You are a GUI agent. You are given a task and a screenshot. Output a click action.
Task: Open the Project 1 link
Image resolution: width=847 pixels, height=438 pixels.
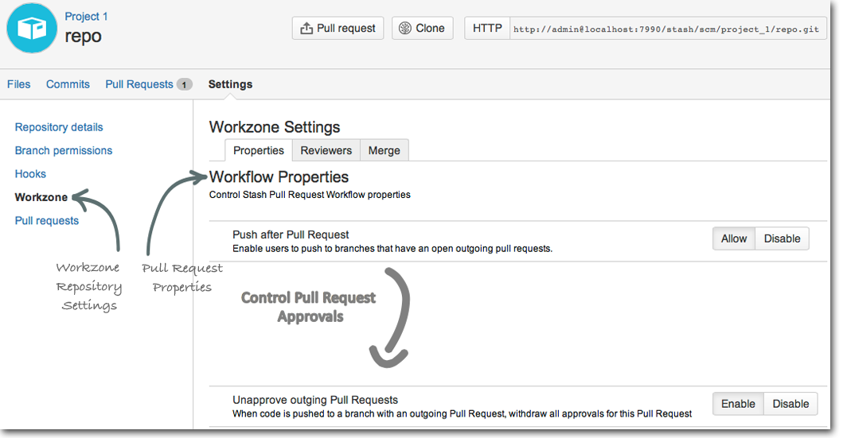(87, 17)
